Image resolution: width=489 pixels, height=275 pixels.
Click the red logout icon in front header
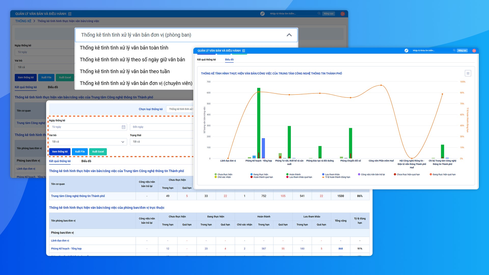pyautogui.click(x=474, y=51)
